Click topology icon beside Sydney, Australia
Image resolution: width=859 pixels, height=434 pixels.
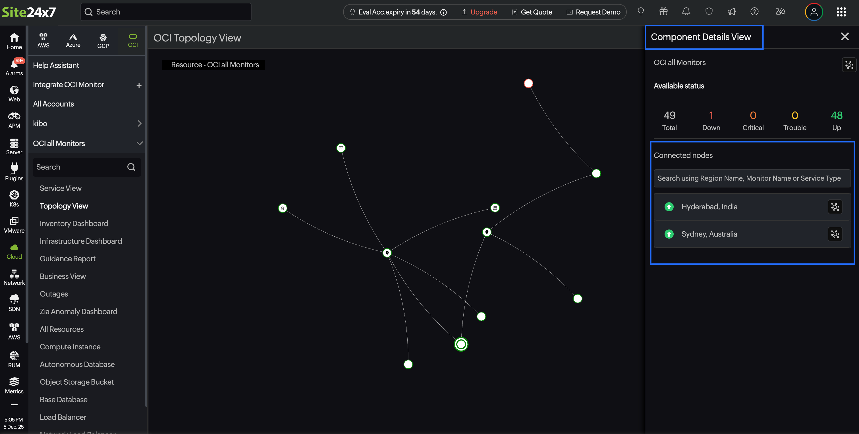click(835, 234)
